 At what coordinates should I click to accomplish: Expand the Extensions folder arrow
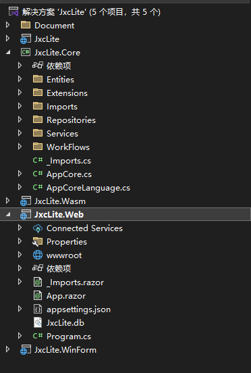[20, 93]
